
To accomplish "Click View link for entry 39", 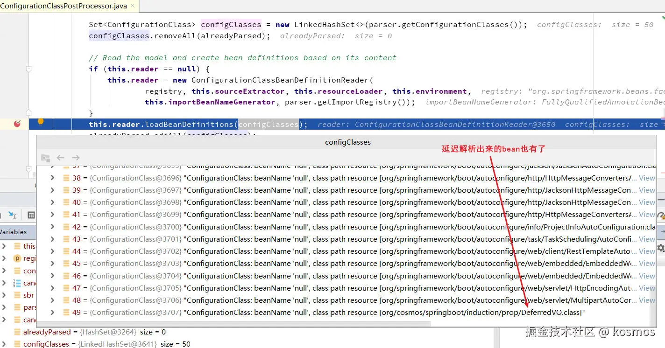I will pos(647,190).
